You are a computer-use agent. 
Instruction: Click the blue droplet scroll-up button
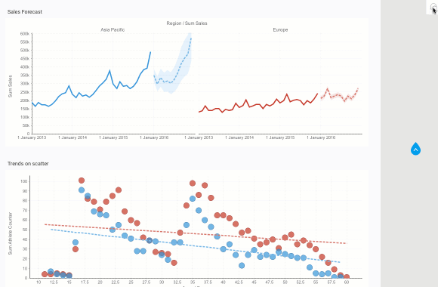[415, 149]
